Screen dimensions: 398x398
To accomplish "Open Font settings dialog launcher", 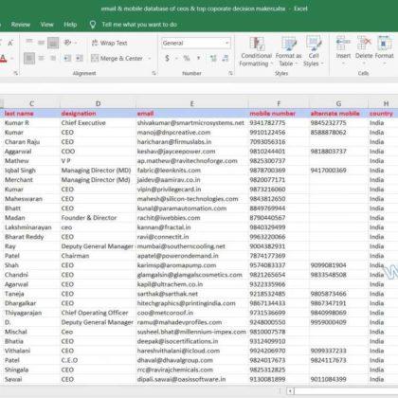I will [x=15, y=73].
